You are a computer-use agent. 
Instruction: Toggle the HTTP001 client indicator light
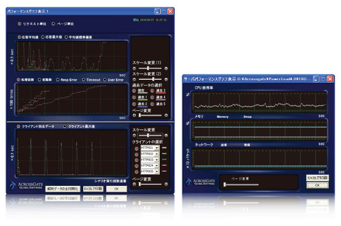[137, 148]
